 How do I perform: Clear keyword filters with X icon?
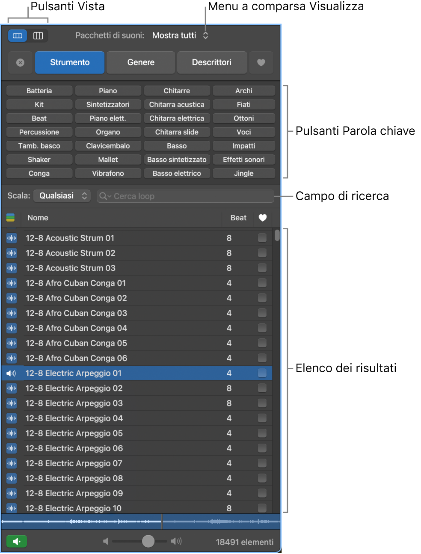pos(20,62)
